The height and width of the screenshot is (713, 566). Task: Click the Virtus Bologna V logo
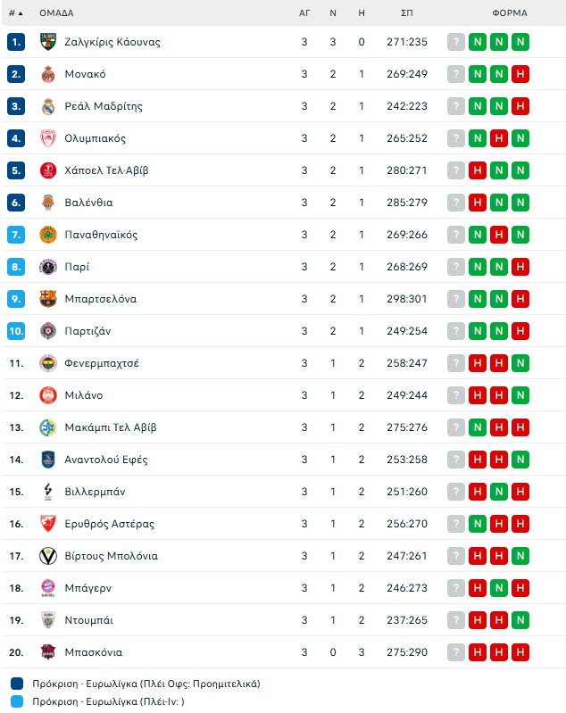click(x=48, y=556)
